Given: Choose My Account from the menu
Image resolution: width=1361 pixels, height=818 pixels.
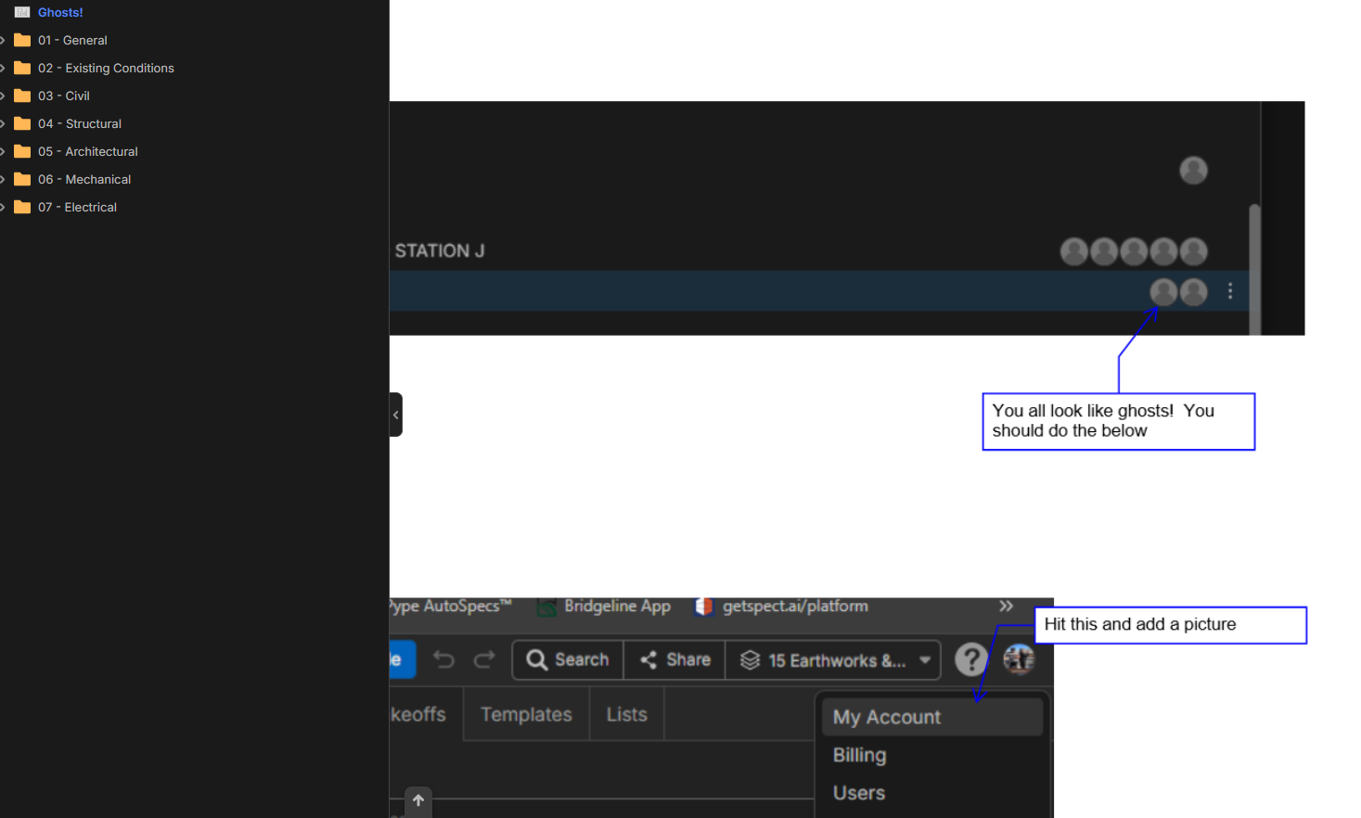Looking at the screenshot, I should [886, 717].
